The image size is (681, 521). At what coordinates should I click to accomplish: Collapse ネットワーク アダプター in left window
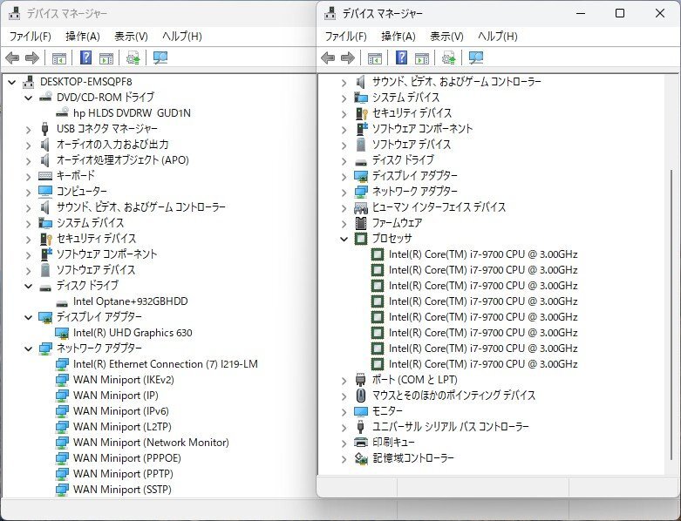29,348
